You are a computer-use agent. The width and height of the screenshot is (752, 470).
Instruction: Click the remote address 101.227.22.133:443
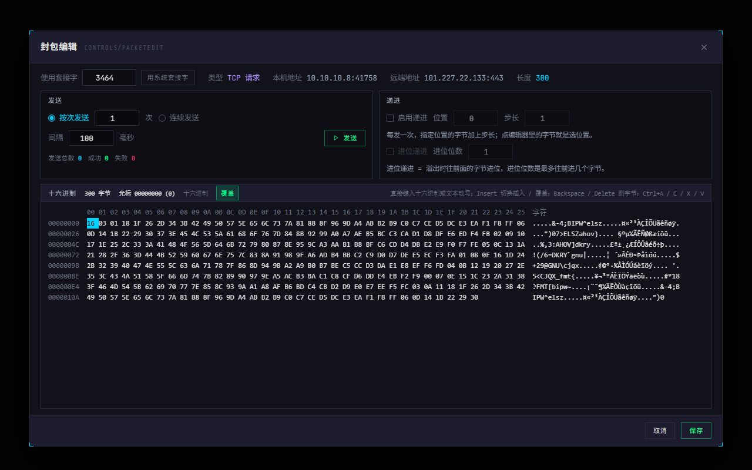(464, 78)
